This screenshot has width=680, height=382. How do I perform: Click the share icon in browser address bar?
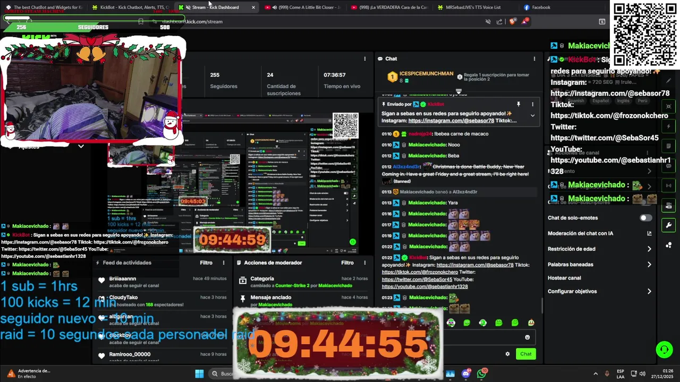[x=499, y=22]
